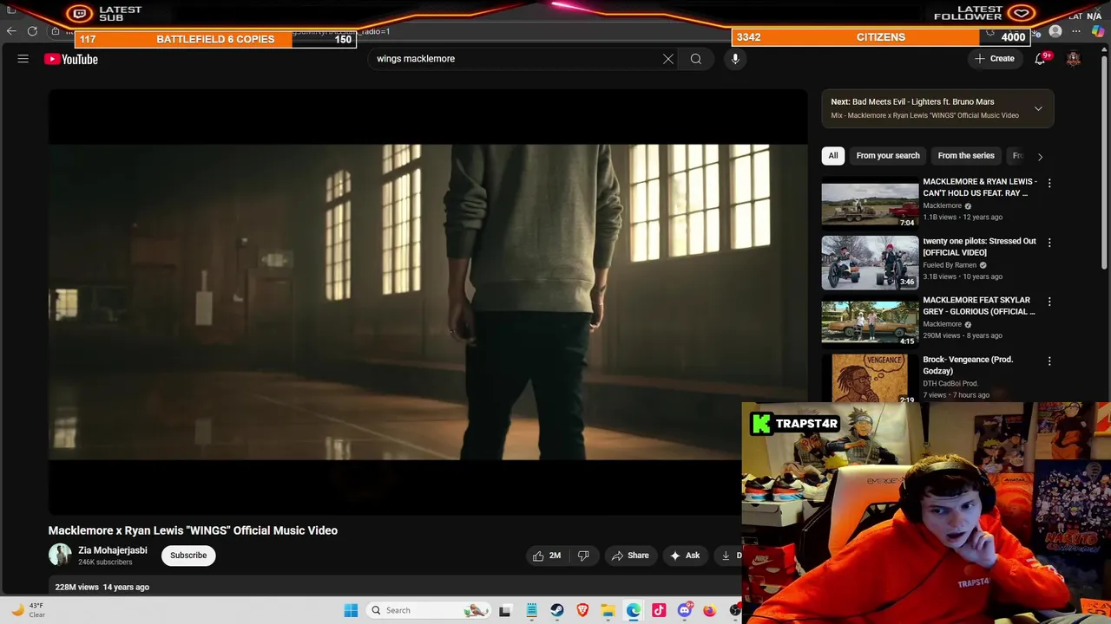Open Task View on the taskbar
The width and height of the screenshot is (1111, 624).
505,610
